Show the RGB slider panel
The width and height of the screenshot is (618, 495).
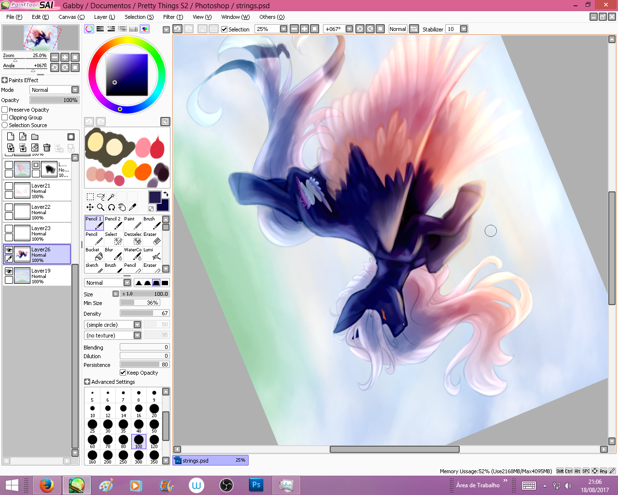coord(100,29)
